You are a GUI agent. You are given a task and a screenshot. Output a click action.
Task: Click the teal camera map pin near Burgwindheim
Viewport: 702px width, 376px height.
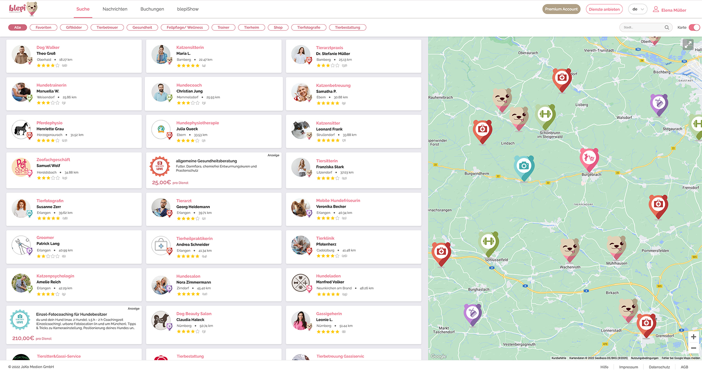pyautogui.click(x=524, y=166)
